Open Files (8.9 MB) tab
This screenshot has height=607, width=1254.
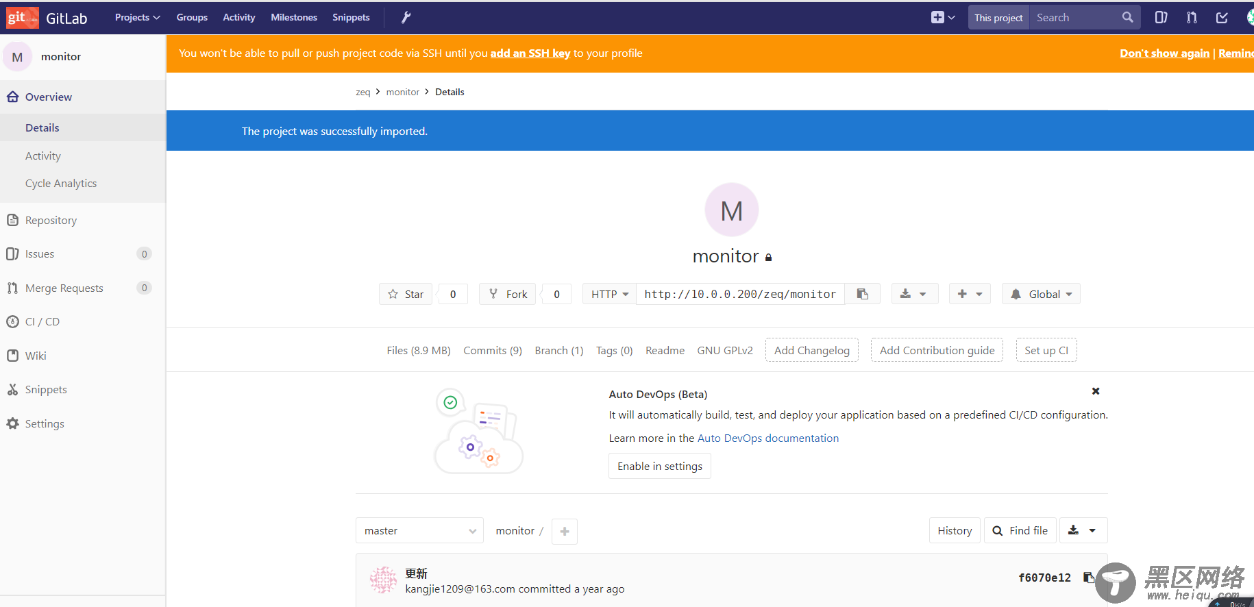pyautogui.click(x=419, y=351)
